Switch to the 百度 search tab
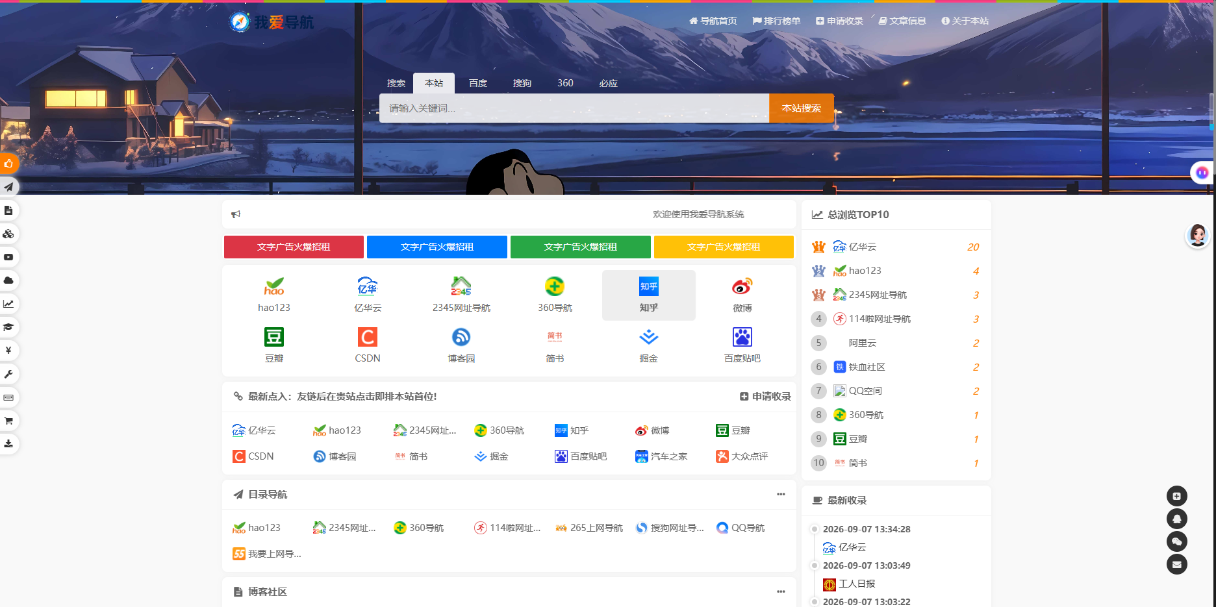 coord(478,83)
